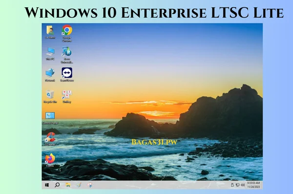Open the paintbrush app pinned on the taskbar
This screenshot has height=194, width=293.
pyautogui.click(x=79, y=185)
